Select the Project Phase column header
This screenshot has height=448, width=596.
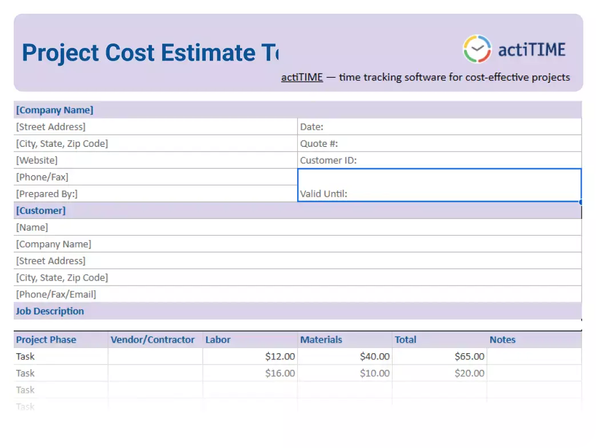coord(46,339)
